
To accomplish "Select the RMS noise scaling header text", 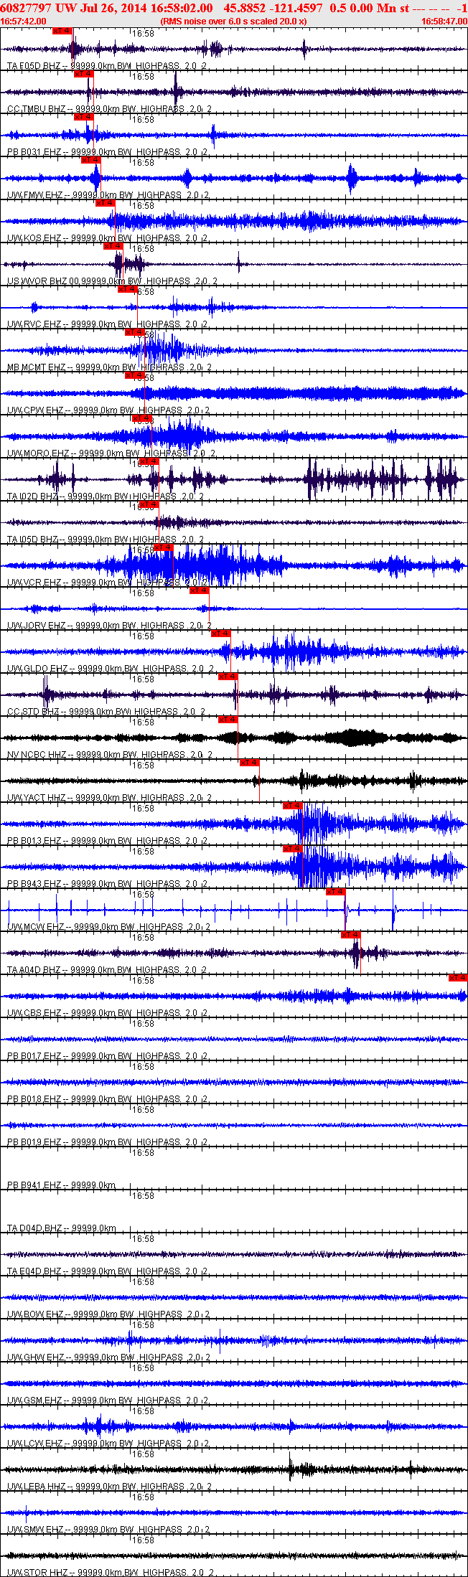I will pos(234,22).
